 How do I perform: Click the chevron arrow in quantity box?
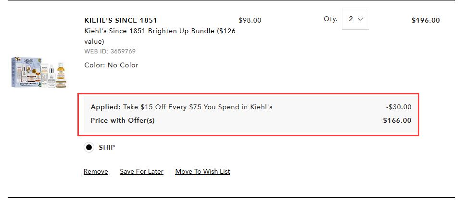tap(360, 19)
